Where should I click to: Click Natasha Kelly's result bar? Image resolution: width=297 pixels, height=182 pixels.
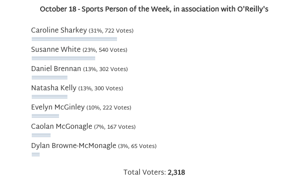tap(50, 97)
